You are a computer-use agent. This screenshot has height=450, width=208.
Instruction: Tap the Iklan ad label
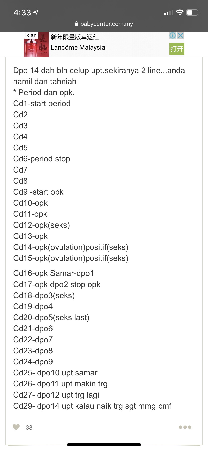click(31, 35)
